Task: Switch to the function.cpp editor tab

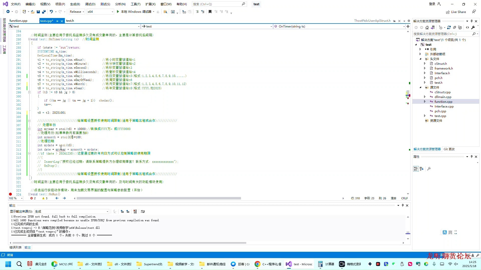Action: click(x=18, y=21)
